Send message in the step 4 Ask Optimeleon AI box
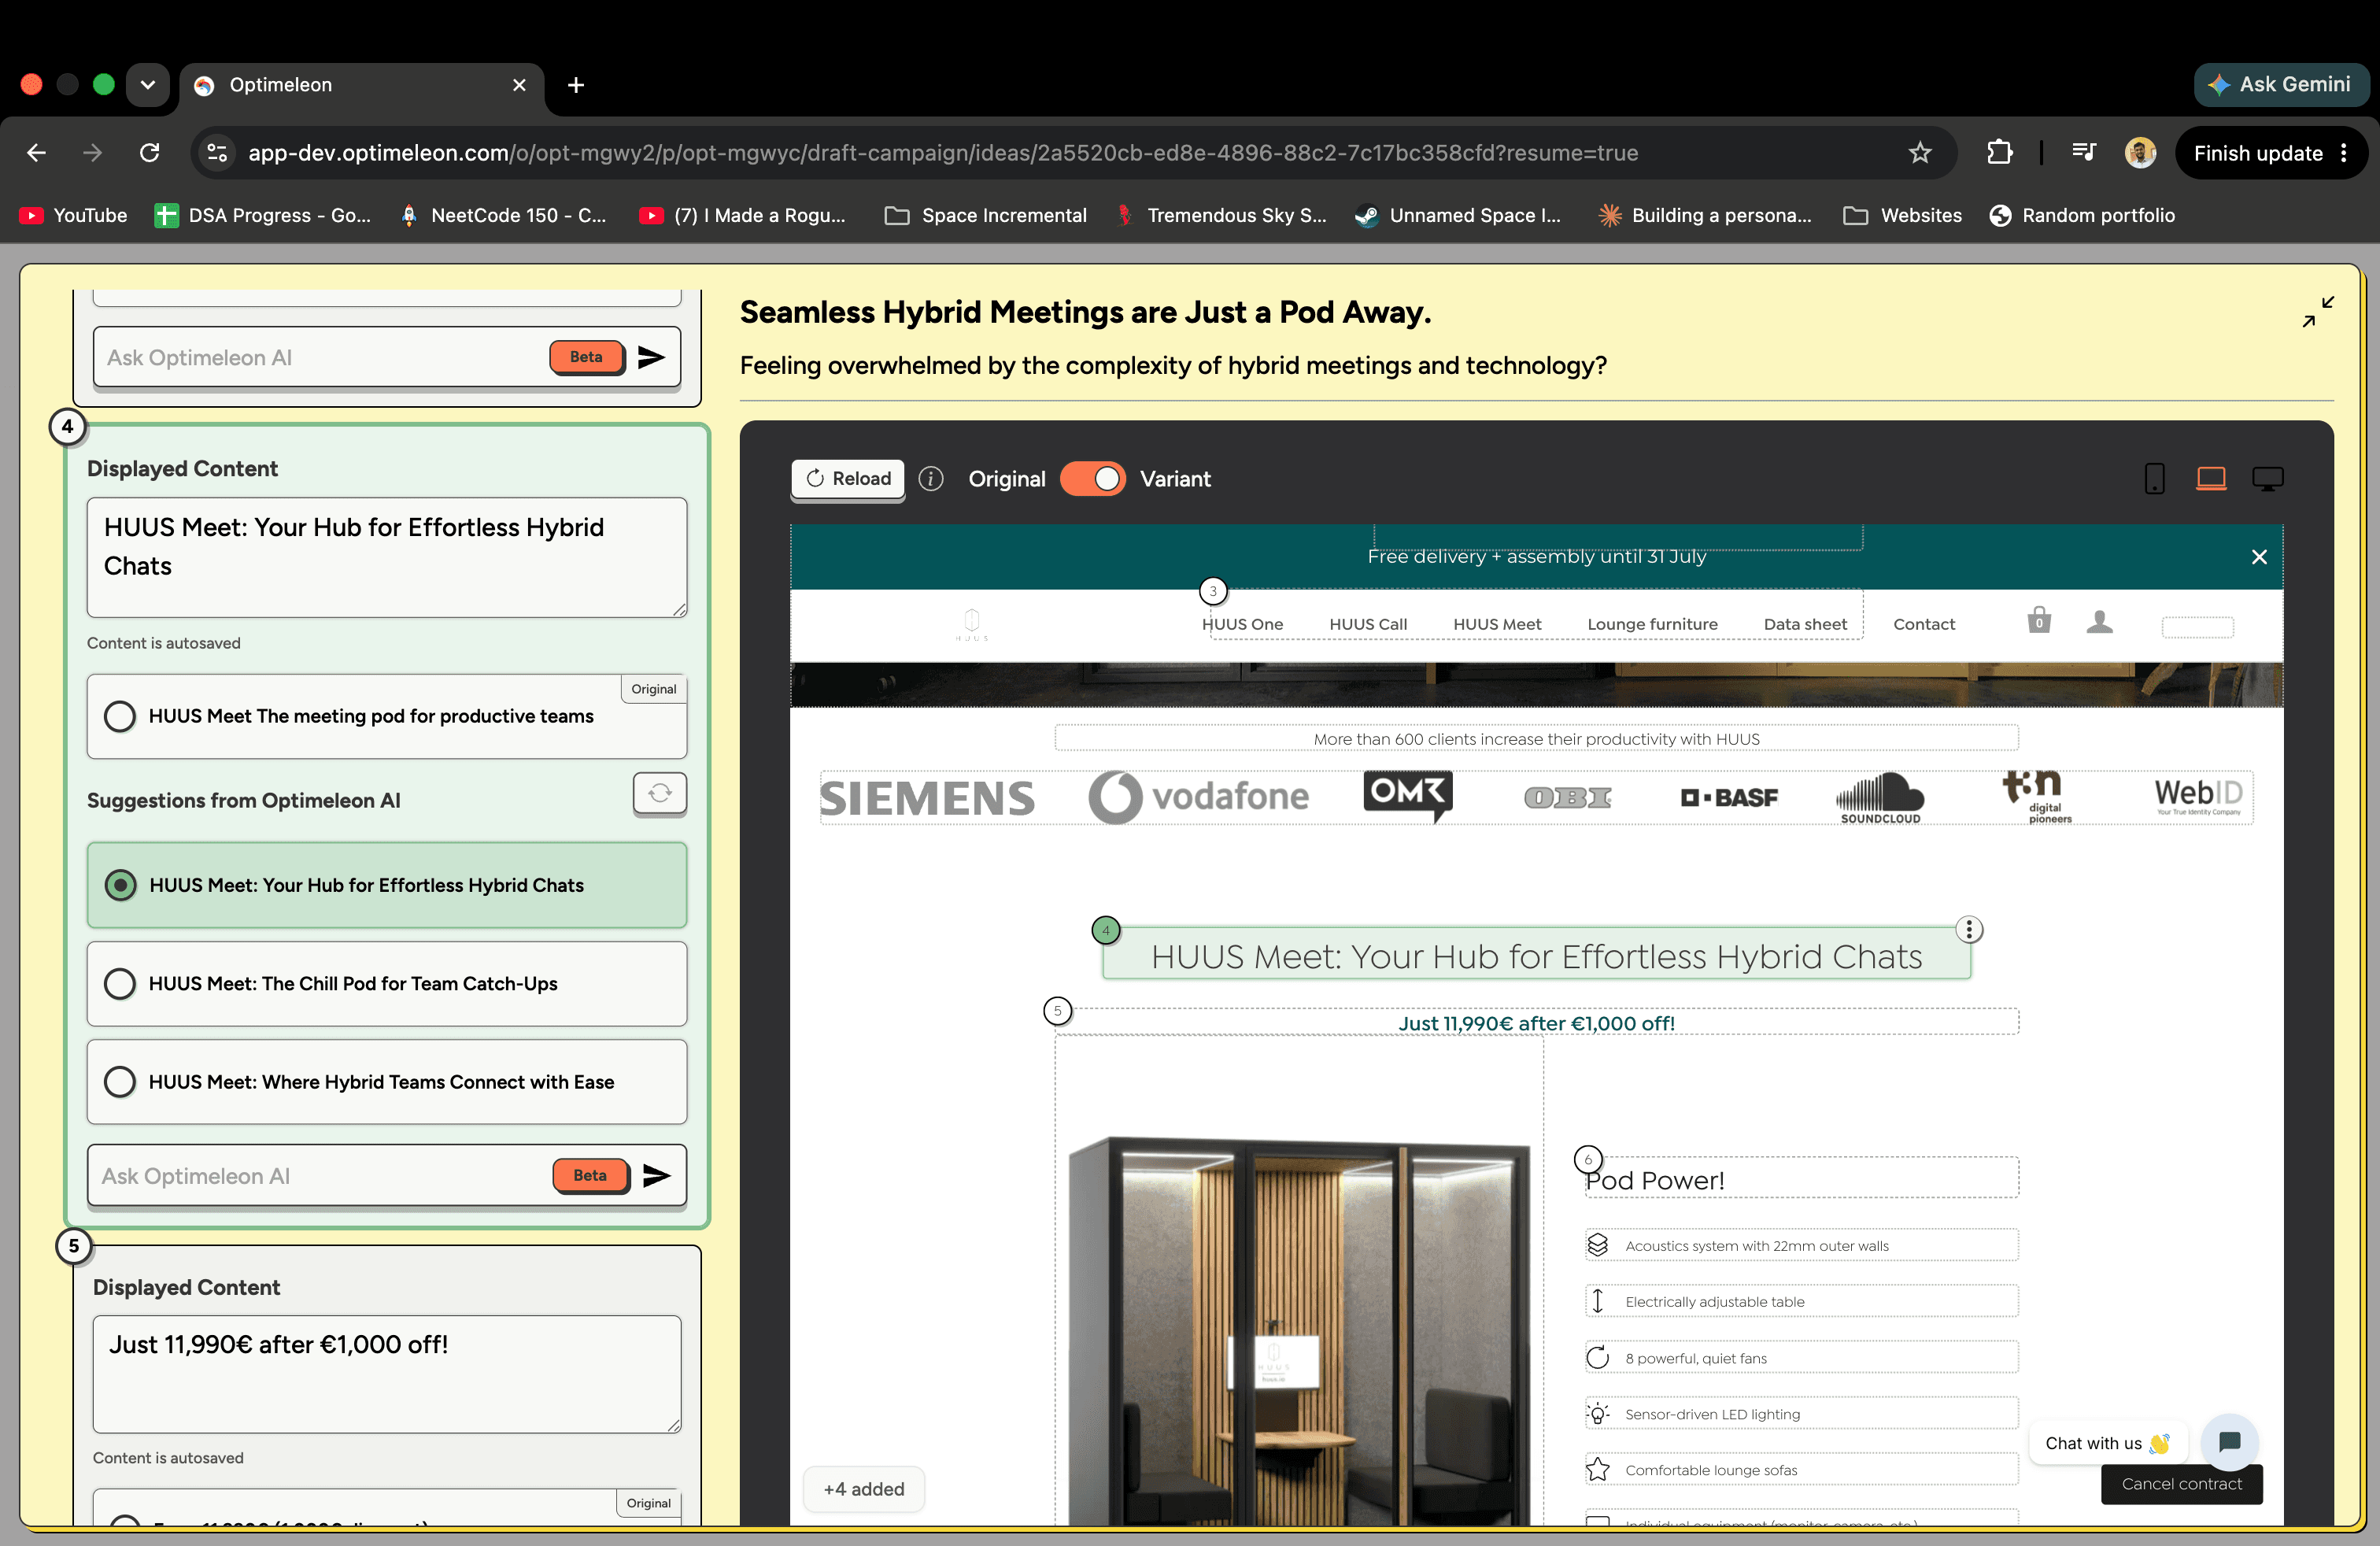The image size is (2380, 1546). click(656, 1175)
